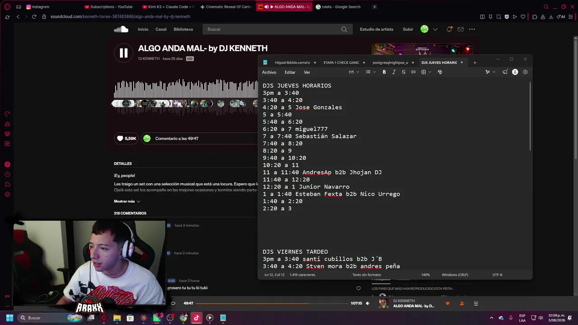Pause the SoundCloud track with the big button
The height and width of the screenshot is (325, 578).
click(123, 53)
